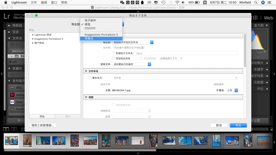276x155 pixels.
Task: Open Spotlight search in the menu bar
Action: [256, 3]
